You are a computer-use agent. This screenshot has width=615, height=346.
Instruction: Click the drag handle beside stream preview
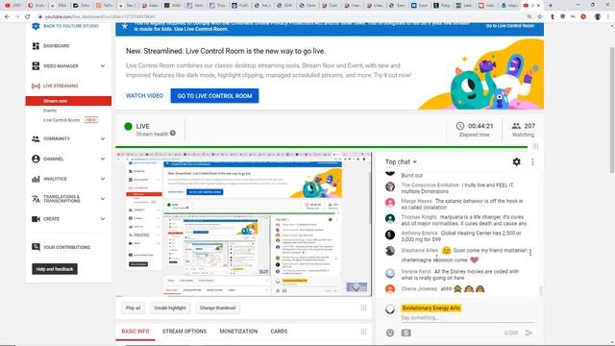pyautogui.click(x=535, y=146)
